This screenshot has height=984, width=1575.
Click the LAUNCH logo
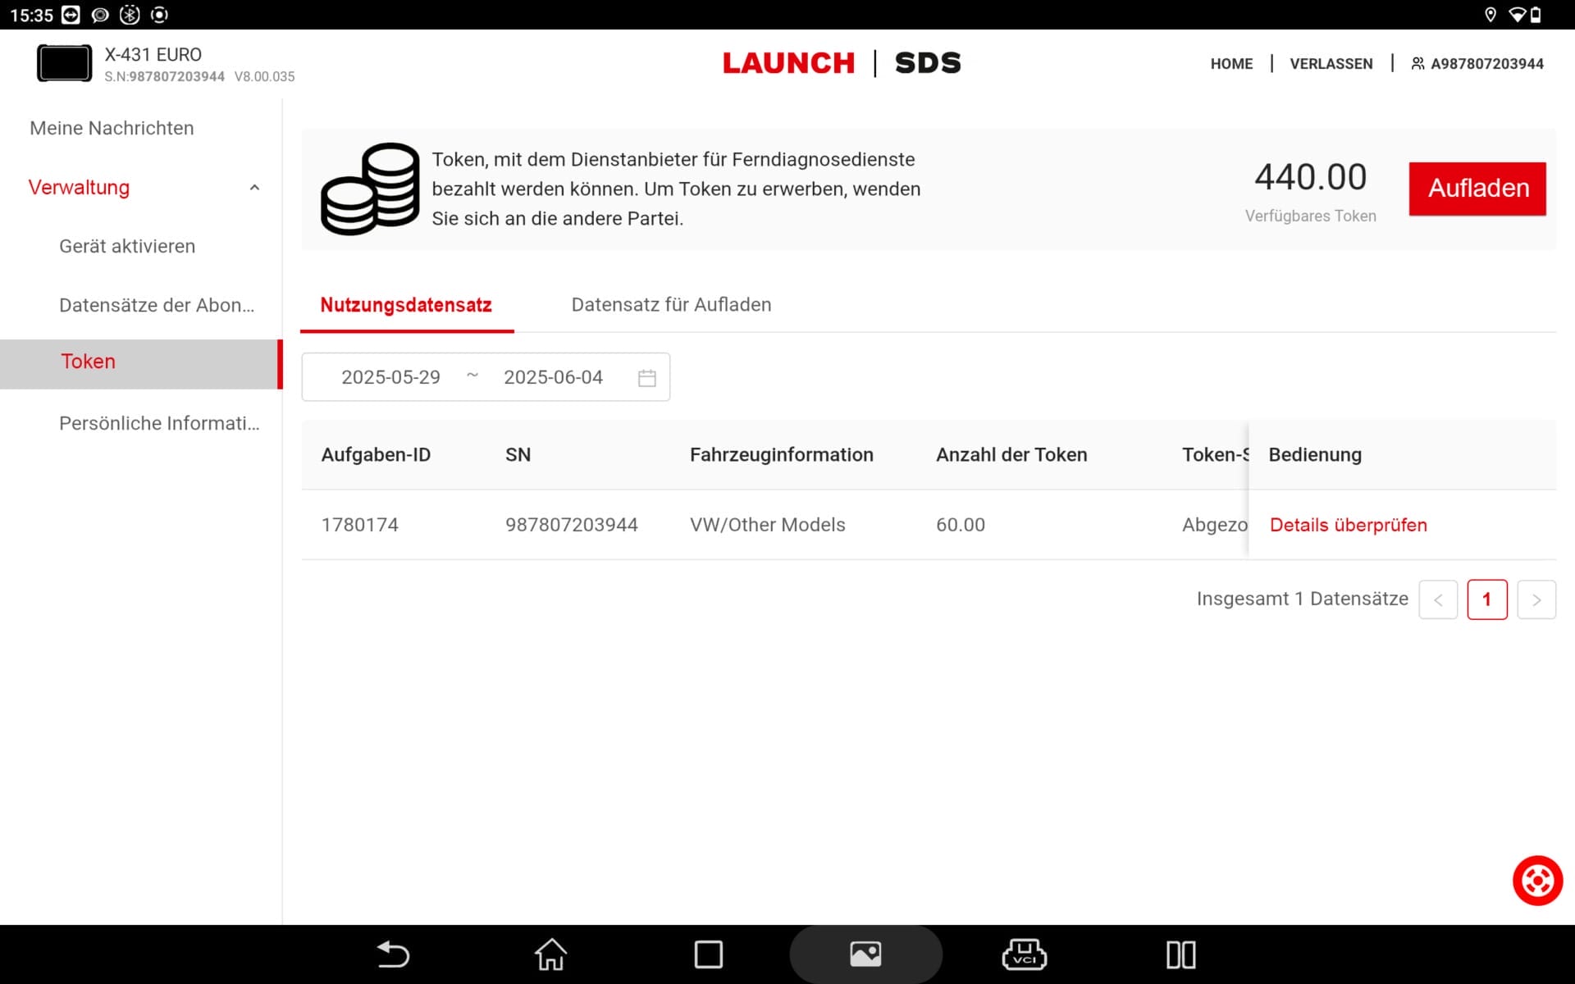coord(788,63)
